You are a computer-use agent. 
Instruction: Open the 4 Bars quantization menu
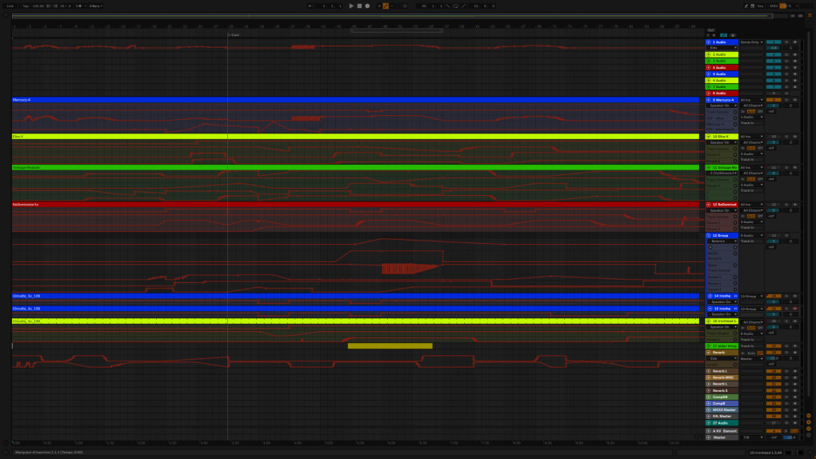tap(96, 6)
